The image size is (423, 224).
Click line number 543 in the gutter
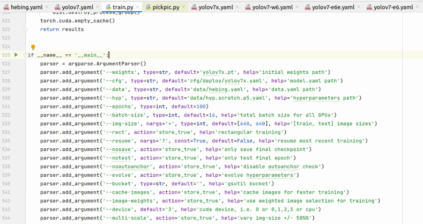point(6,209)
